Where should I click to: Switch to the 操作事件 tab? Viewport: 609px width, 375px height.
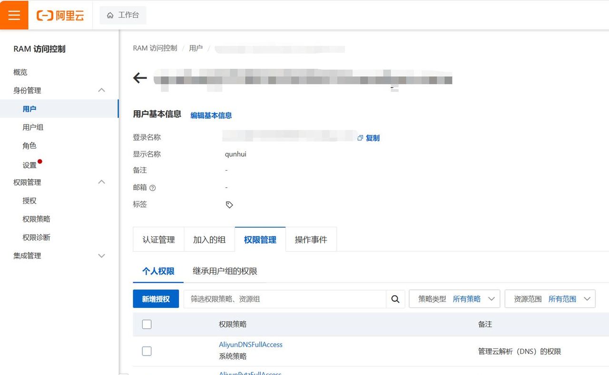coord(311,240)
